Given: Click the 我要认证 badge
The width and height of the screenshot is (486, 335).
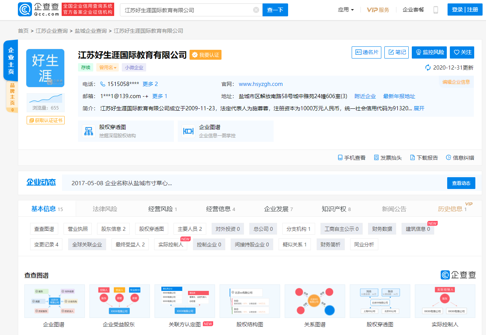Looking at the screenshot, I should (x=206, y=55).
